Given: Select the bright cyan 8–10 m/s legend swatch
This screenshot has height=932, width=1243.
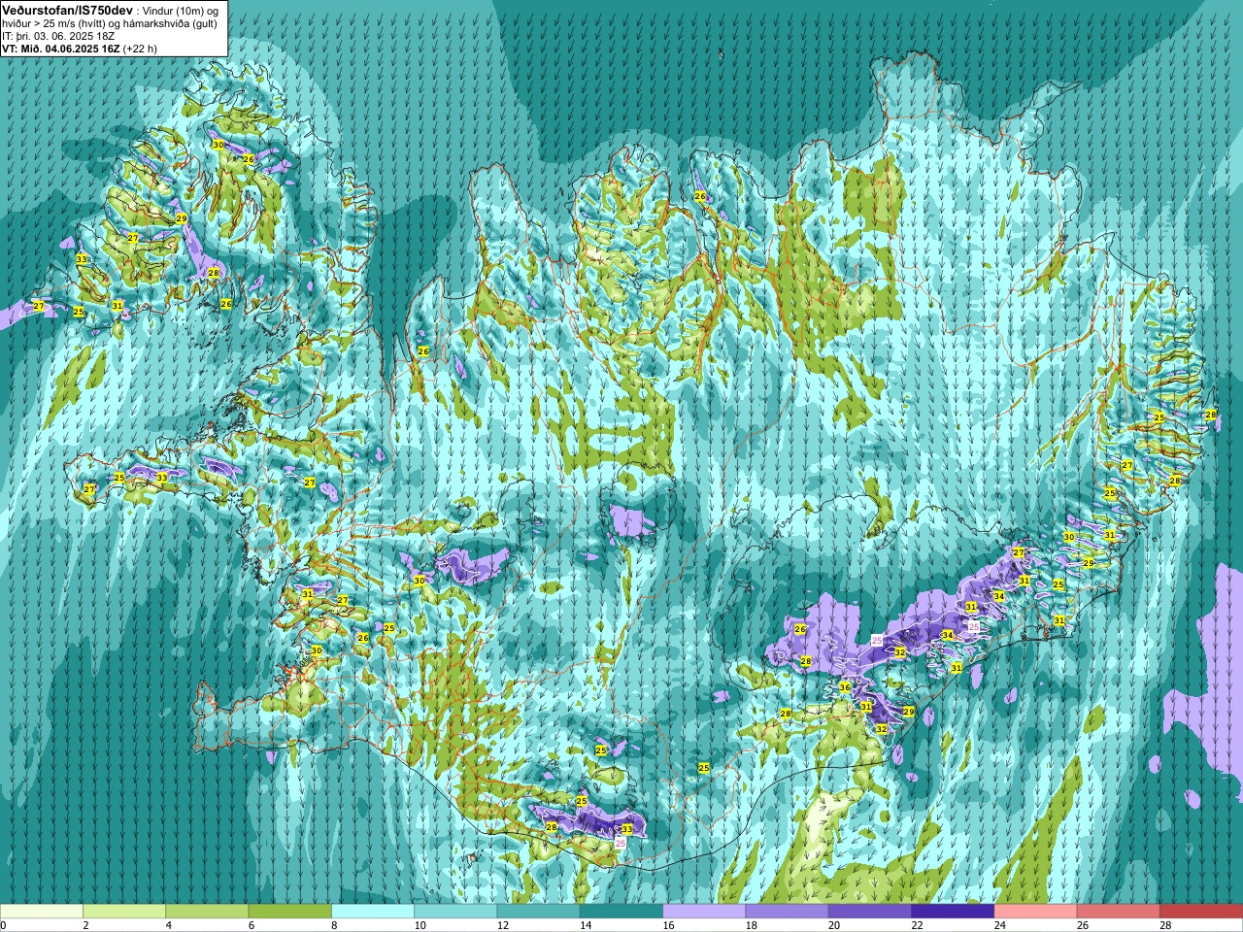Looking at the screenshot, I should pyautogui.click(x=373, y=912).
